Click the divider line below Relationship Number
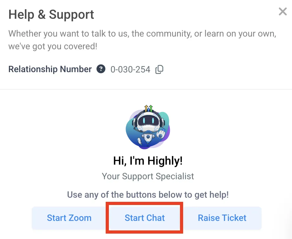This screenshot has width=292, height=239. pyautogui.click(x=146, y=89)
